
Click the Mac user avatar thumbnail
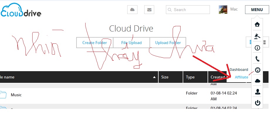[x=223, y=10]
